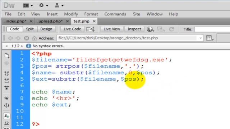
Task: Open the Extend Dreamweaver gear menu
Action: (43, 5)
